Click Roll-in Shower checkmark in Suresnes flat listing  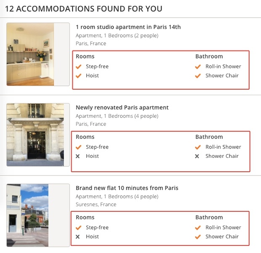click(198, 228)
